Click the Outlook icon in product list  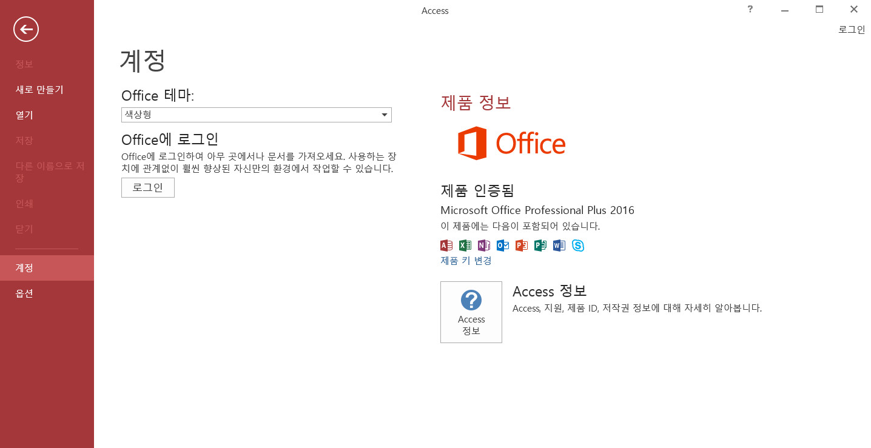503,246
